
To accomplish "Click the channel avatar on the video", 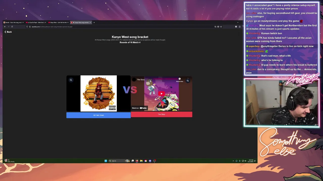I will 134,80.
